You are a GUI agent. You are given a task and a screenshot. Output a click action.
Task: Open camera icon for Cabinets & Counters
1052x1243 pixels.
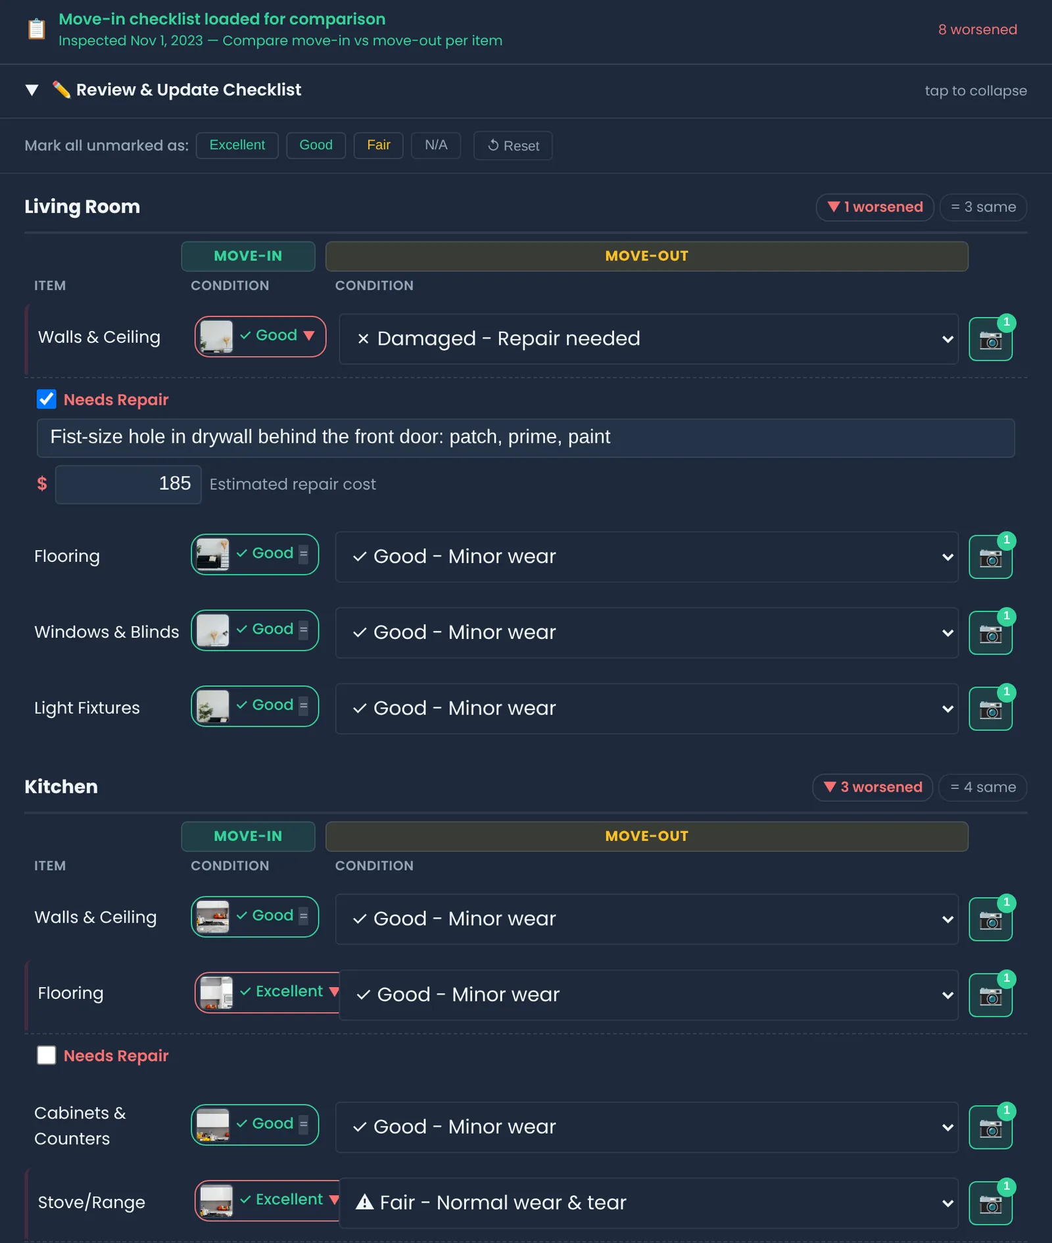click(x=990, y=1128)
